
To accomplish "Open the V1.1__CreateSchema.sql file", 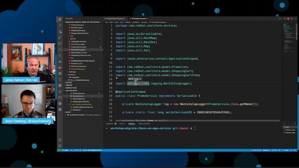I will pyautogui.click(x=79, y=80).
